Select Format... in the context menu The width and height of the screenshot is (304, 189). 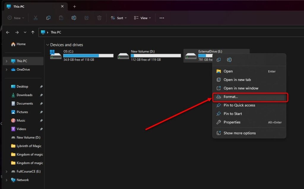[x=231, y=97]
